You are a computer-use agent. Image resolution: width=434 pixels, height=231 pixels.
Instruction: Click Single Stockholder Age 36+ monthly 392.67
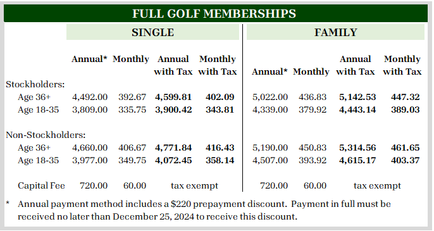[x=132, y=97]
